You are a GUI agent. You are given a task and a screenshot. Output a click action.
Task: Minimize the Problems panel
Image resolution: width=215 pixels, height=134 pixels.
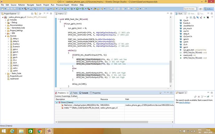(x=168, y=93)
